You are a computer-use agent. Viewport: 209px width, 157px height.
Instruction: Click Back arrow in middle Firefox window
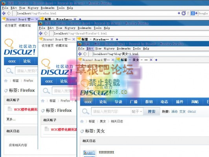coord(40,33)
